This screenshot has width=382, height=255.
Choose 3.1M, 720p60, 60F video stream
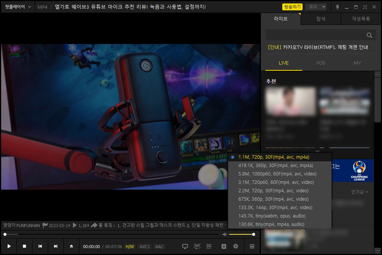[x=280, y=182]
